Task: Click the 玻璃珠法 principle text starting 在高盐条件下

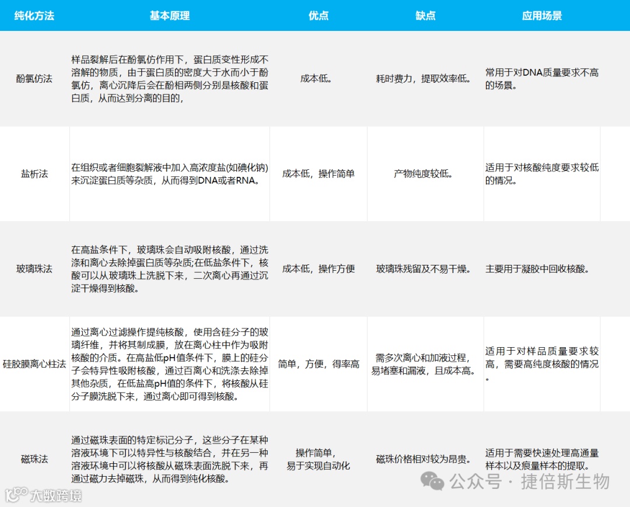Action: tap(170, 269)
